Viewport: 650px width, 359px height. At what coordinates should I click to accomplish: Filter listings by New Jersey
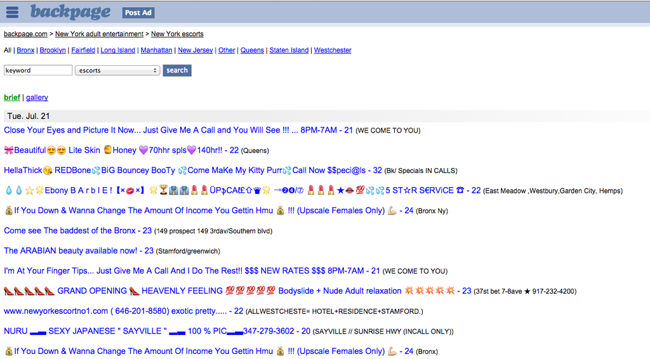pos(196,50)
